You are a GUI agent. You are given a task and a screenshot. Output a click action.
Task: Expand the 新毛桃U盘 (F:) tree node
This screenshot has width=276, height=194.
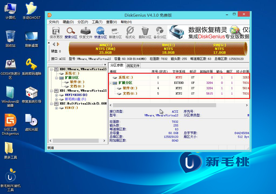pyautogui.click(x=56, y=99)
